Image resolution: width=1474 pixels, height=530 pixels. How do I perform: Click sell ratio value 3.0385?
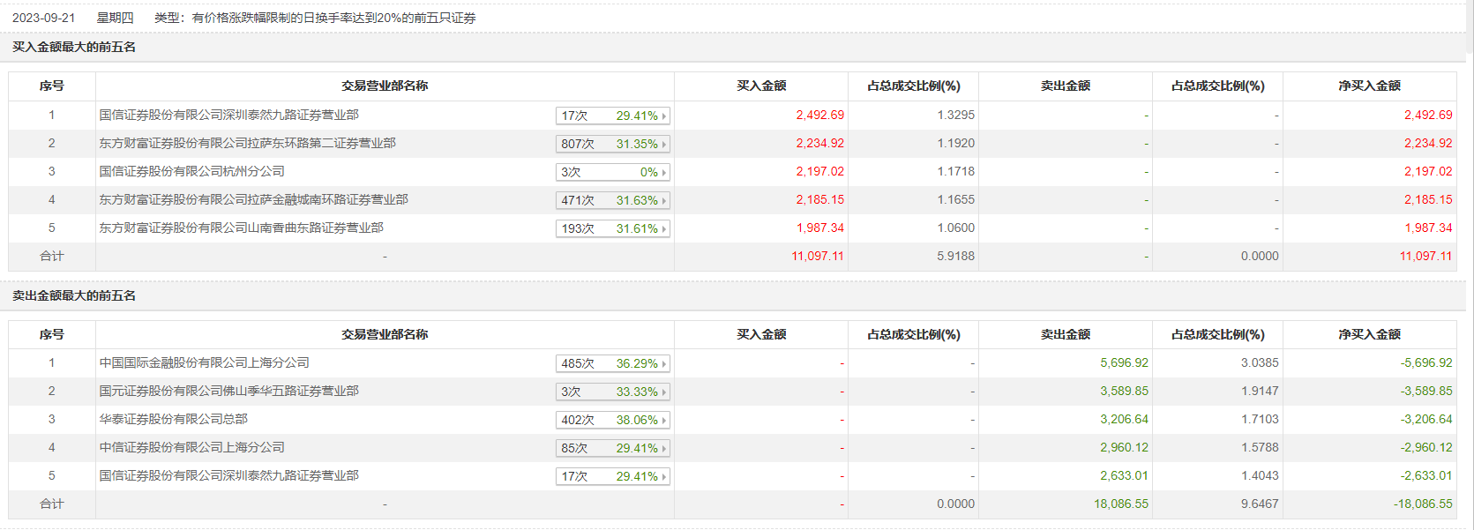[x=1260, y=362]
